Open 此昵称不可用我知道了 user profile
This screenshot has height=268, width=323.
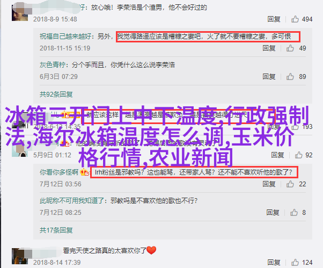click(x=72, y=200)
